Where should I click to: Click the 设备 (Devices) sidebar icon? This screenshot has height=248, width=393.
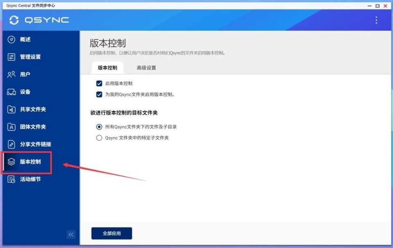pyautogui.click(x=11, y=92)
